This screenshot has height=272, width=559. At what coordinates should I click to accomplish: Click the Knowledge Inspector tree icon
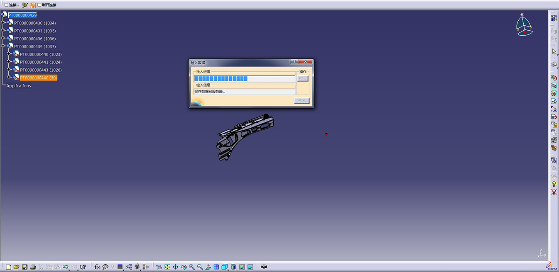[x=129, y=267]
